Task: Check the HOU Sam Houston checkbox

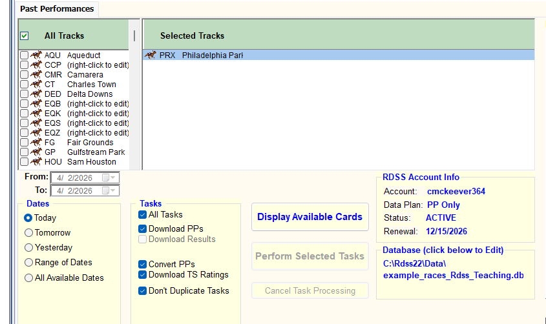Action: [x=24, y=161]
